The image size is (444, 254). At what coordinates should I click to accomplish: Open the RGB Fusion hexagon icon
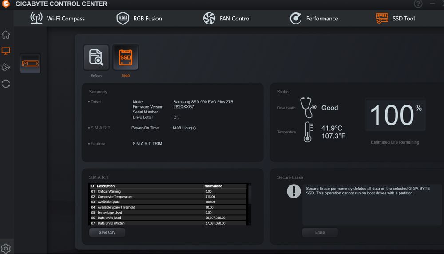[x=123, y=18]
